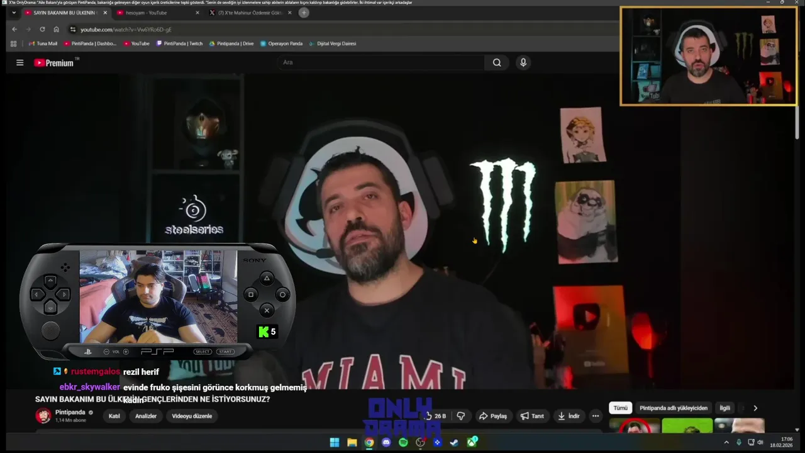Click the search magnifier button
This screenshot has width=805, height=453.
click(497, 62)
